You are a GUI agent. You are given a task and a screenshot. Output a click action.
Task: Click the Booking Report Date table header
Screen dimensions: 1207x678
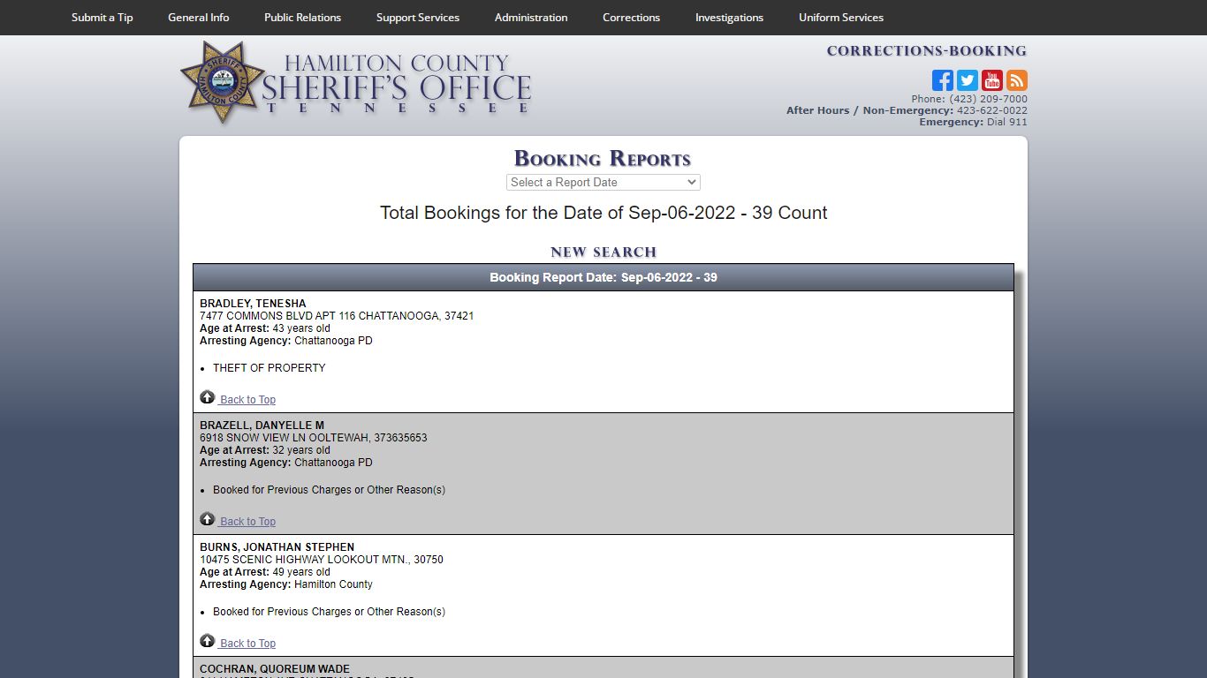(x=603, y=277)
